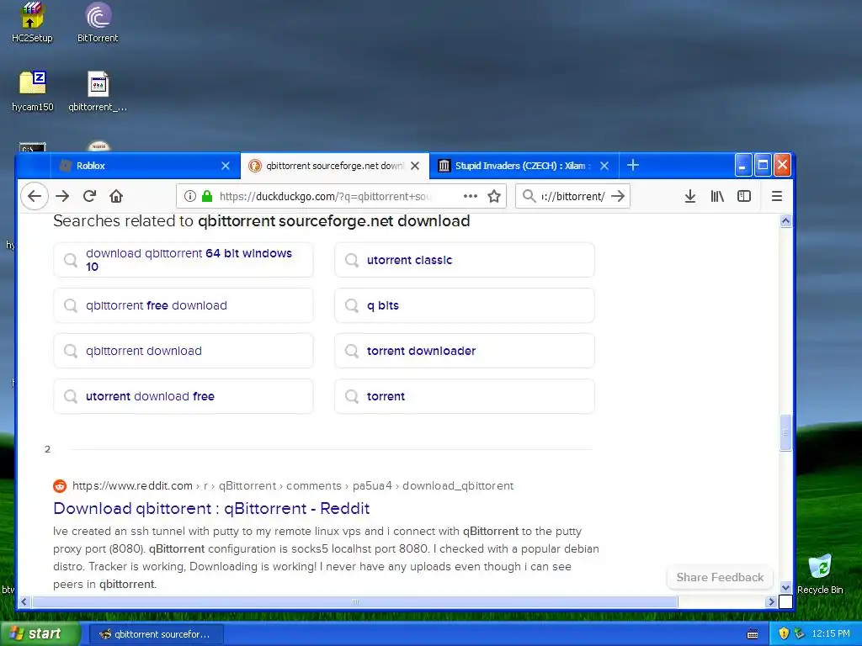Select the BitTorrent desktop icon

(x=98, y=23)
